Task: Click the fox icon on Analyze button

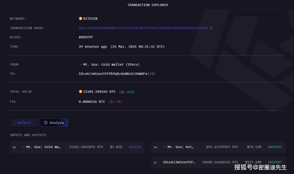Action: point(45,123)
